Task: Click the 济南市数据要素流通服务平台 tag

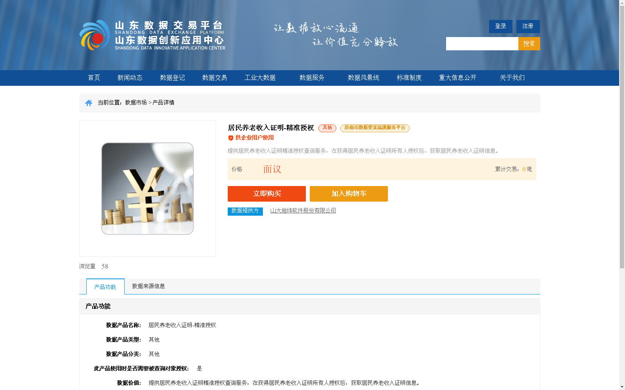Action: pos(375,128)
